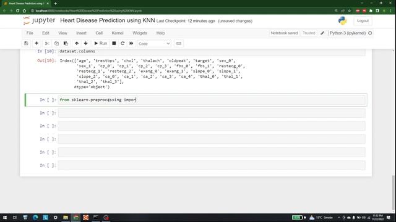This screenshot has height=222, width=396.
Task: Click the cell containing dataset.columns
Action: tap(212, 51)
